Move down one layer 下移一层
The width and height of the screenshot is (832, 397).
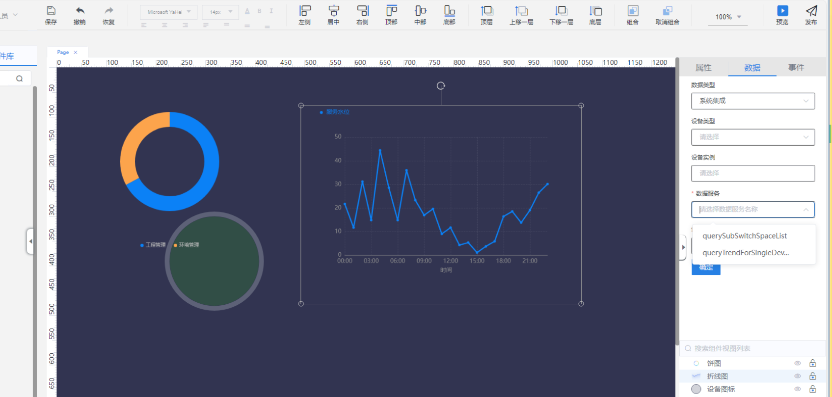coord(561,15)
